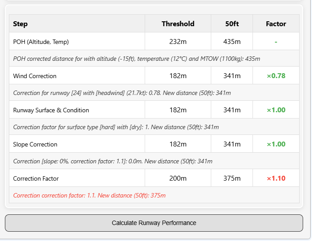Select the Wind Correction row label
The width and height of the screenshot is (312, 245).
click(35, 76)
